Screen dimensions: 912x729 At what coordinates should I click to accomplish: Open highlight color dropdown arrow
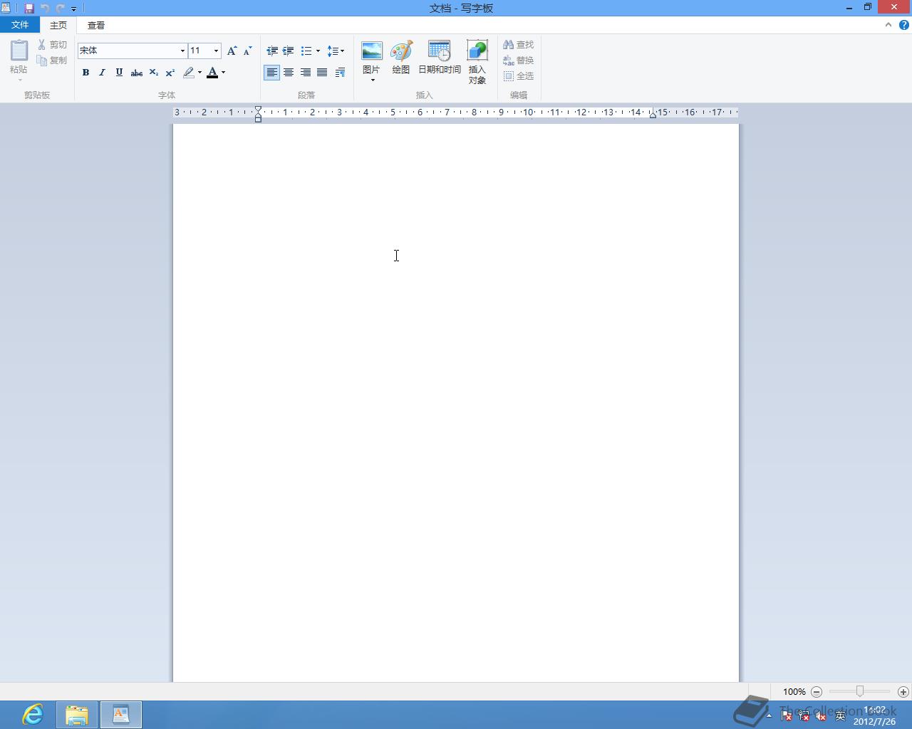click(199, 73)
